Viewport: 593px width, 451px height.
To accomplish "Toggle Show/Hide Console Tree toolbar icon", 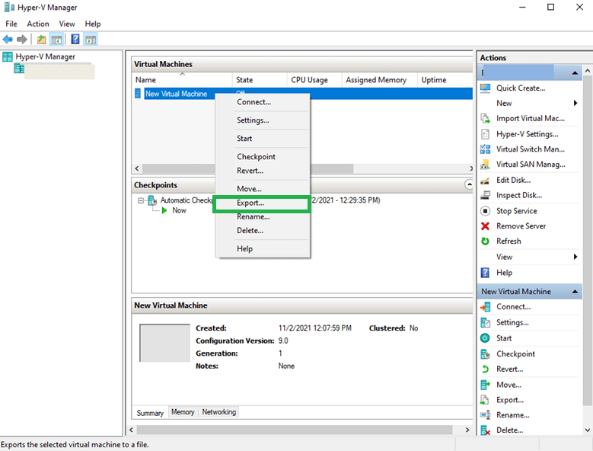I will click(x=57, y=39).
